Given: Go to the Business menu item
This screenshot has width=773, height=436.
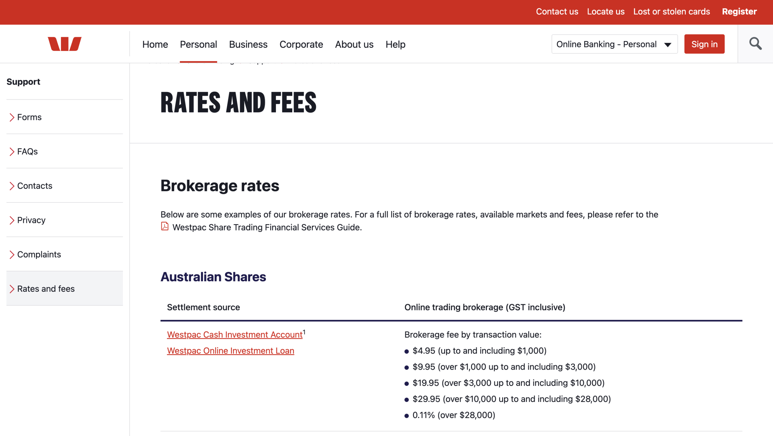Looking at the screenshot, I should (x=248, y=44).
